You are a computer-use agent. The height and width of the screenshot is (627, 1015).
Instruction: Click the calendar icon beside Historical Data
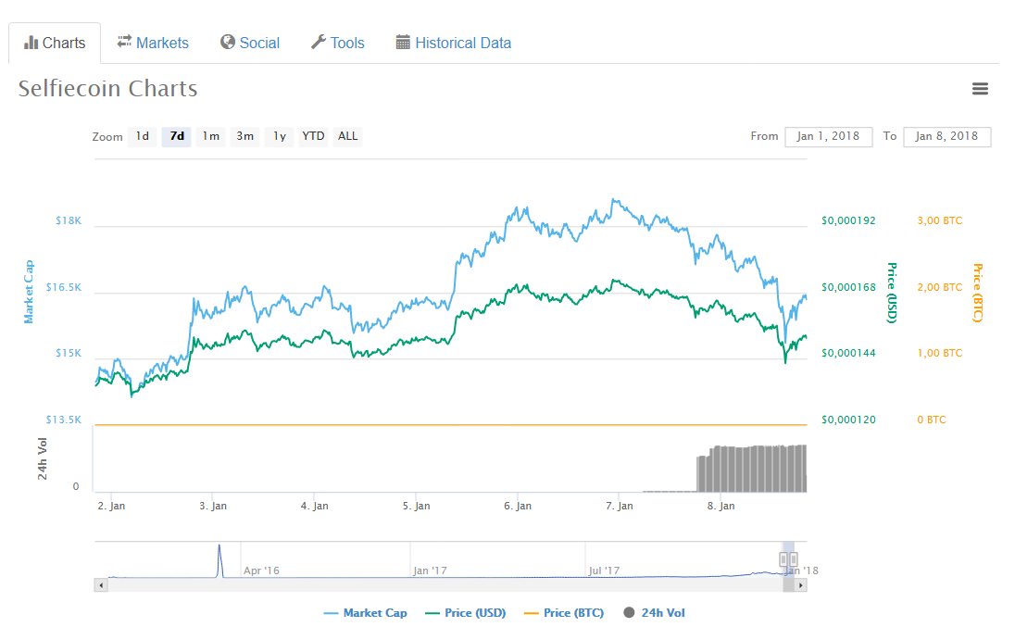(x=403, y=43)
